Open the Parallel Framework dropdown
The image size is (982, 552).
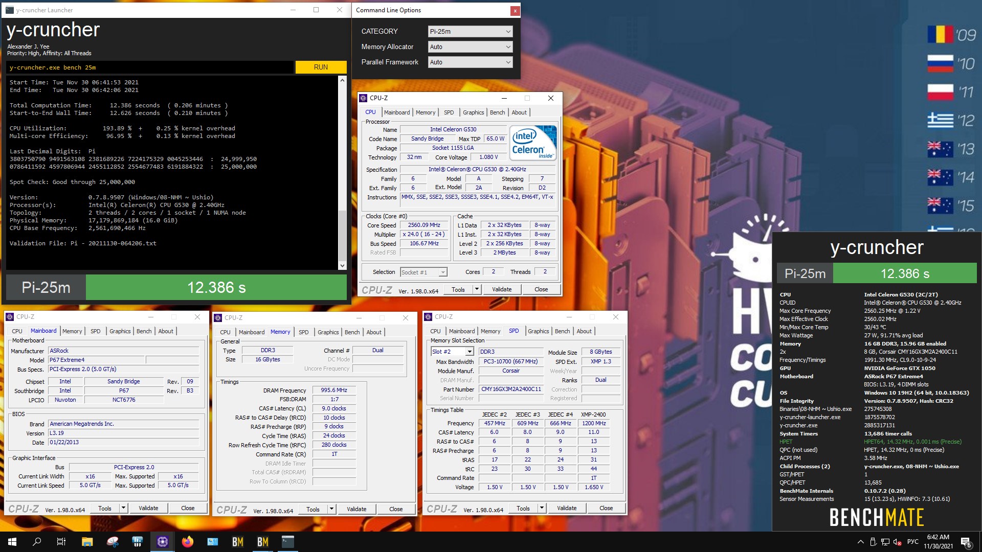click(470, 62)
